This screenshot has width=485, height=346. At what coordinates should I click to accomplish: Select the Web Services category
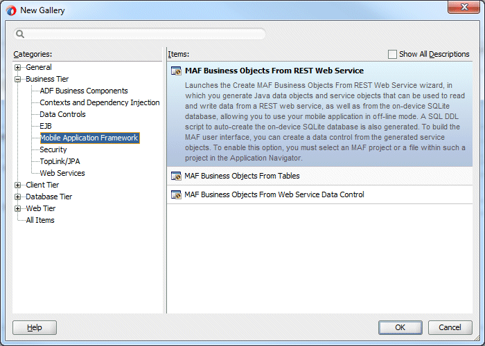[x=62, y=173]
